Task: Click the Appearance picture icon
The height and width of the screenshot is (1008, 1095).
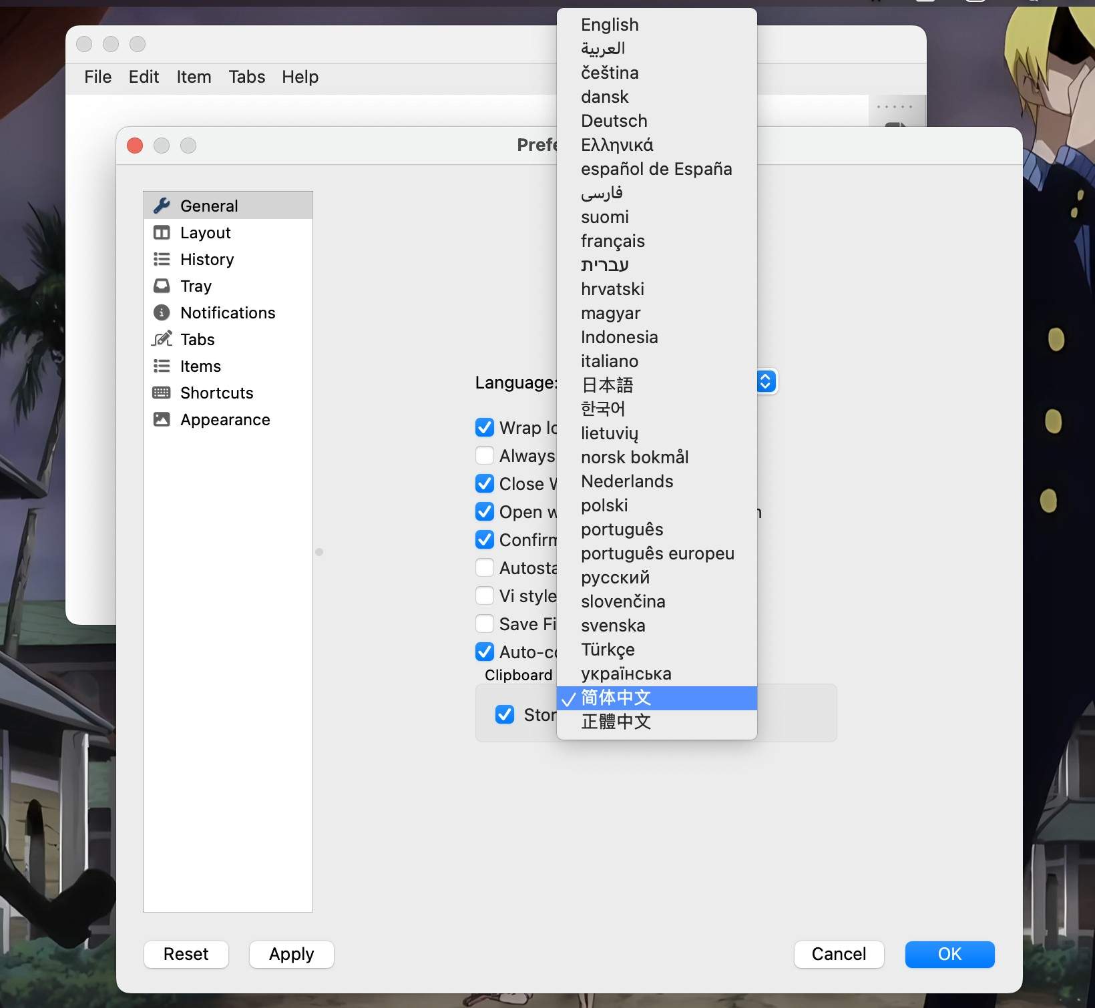Action: pos(162,419)
